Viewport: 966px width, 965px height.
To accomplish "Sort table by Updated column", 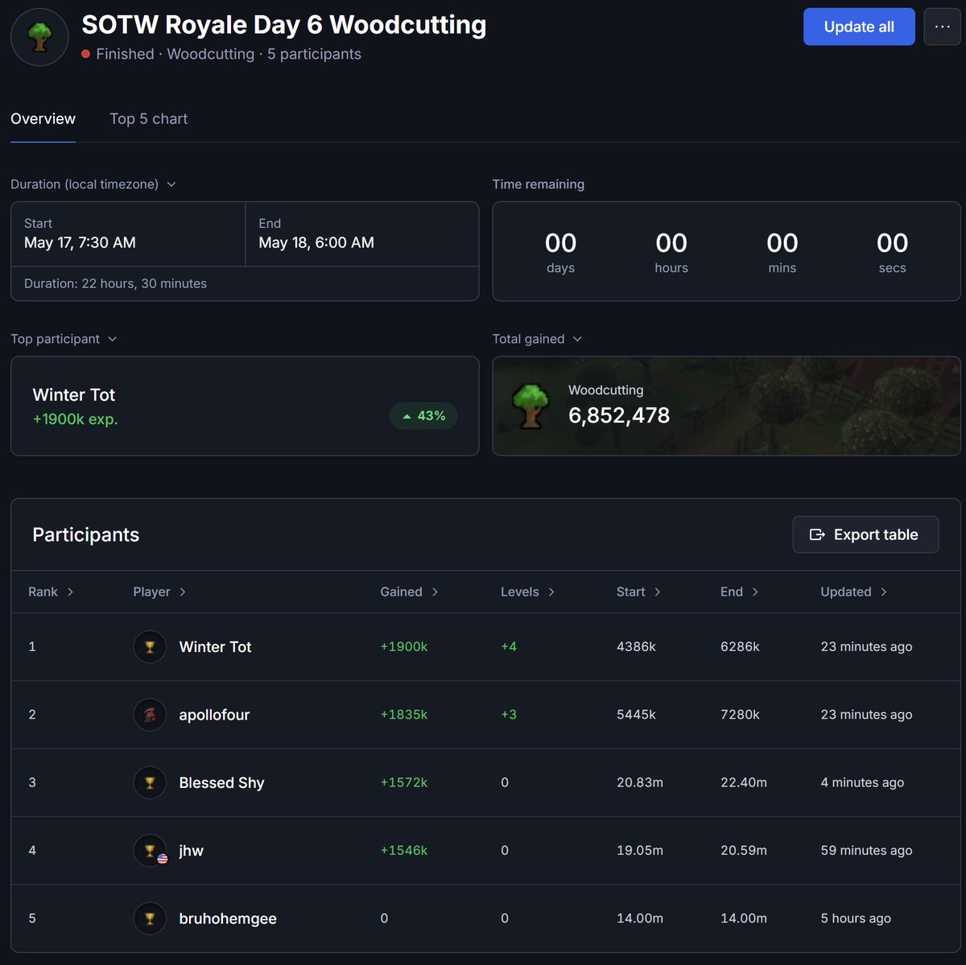I will [853, 592].
